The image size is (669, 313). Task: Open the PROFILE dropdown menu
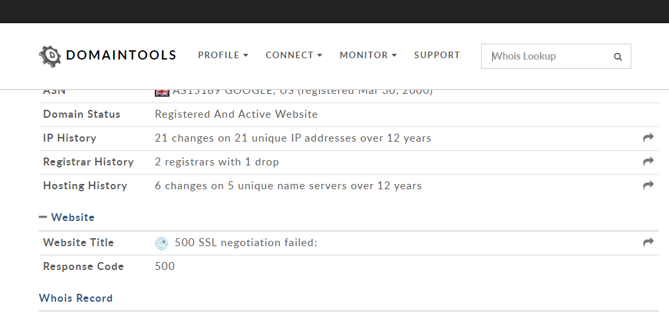tap(223, 56)
